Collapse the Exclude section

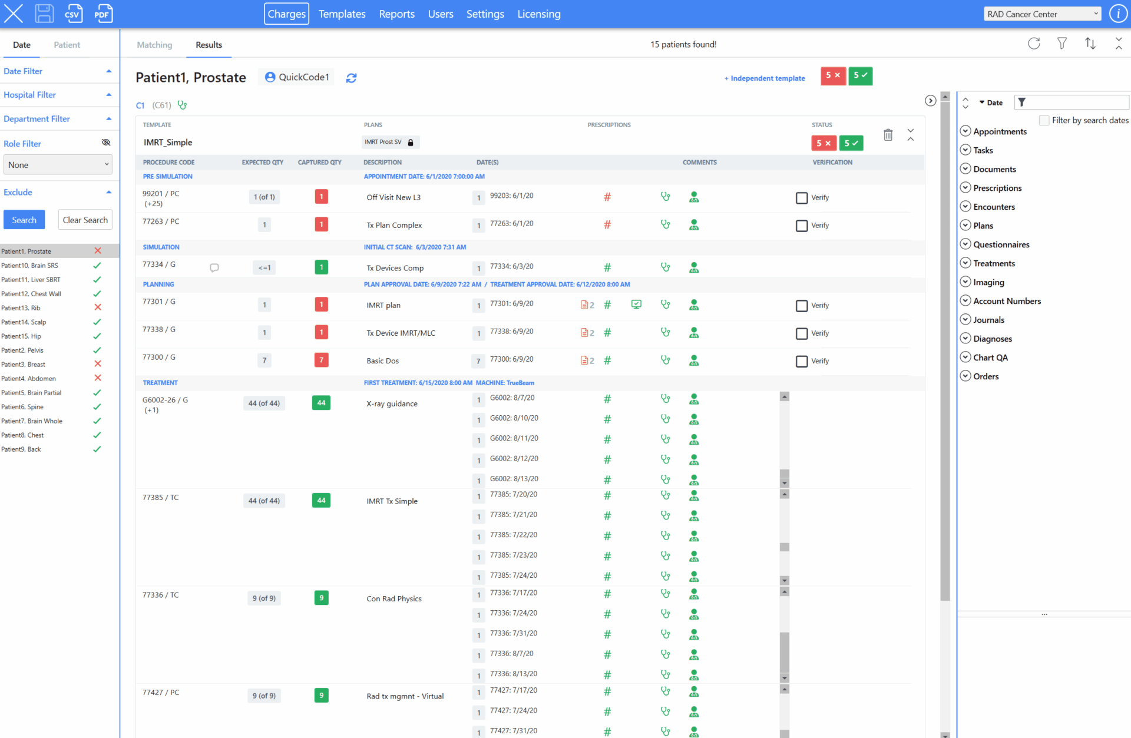point(109,193)
